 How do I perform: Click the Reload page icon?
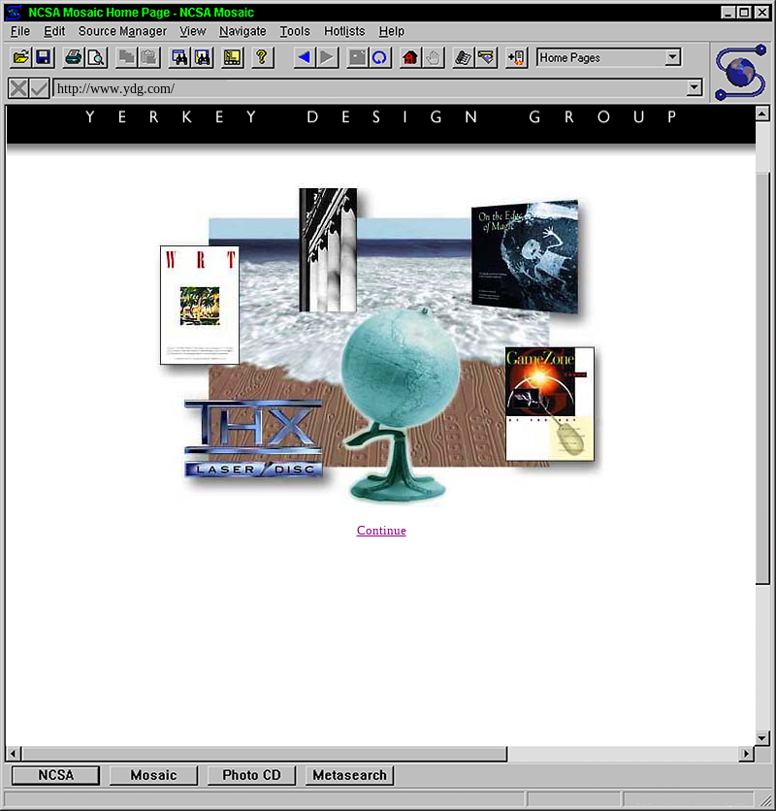[x=379, y=58]
